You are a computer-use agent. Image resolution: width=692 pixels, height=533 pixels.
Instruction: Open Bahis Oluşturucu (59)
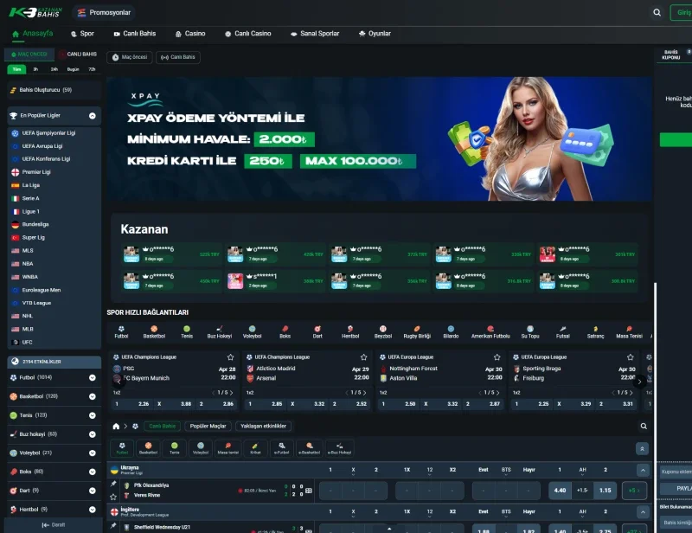pos(54,90)
